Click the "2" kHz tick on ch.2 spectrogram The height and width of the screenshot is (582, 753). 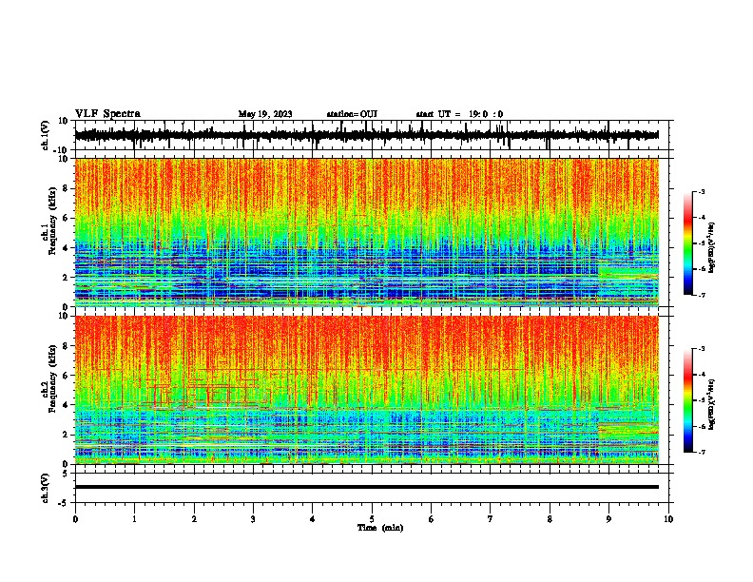66,435
